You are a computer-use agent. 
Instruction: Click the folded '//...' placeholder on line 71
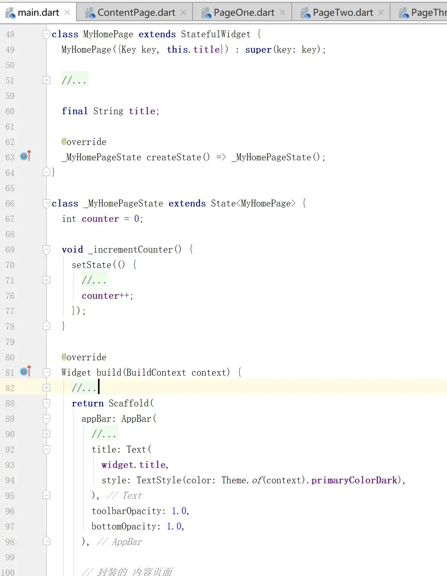[x=95, y=280]
